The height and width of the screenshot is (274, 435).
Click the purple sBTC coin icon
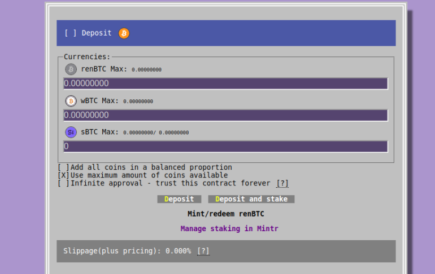71,132
